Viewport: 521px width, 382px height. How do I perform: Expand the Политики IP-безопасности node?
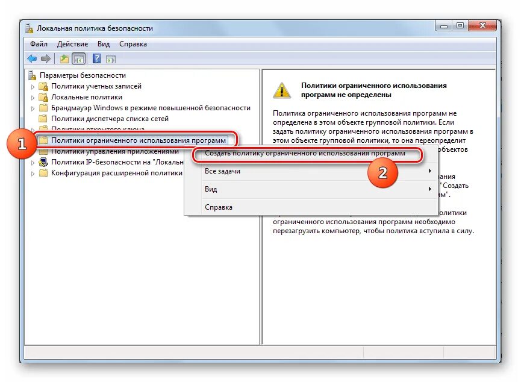33,163
